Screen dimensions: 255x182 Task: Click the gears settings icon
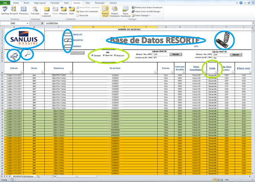[14, 55]
